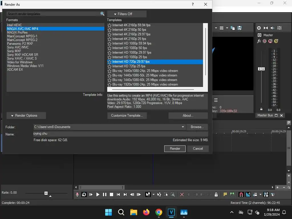
Task: Open audio properties gear icon
Action: tap(259, 28)
